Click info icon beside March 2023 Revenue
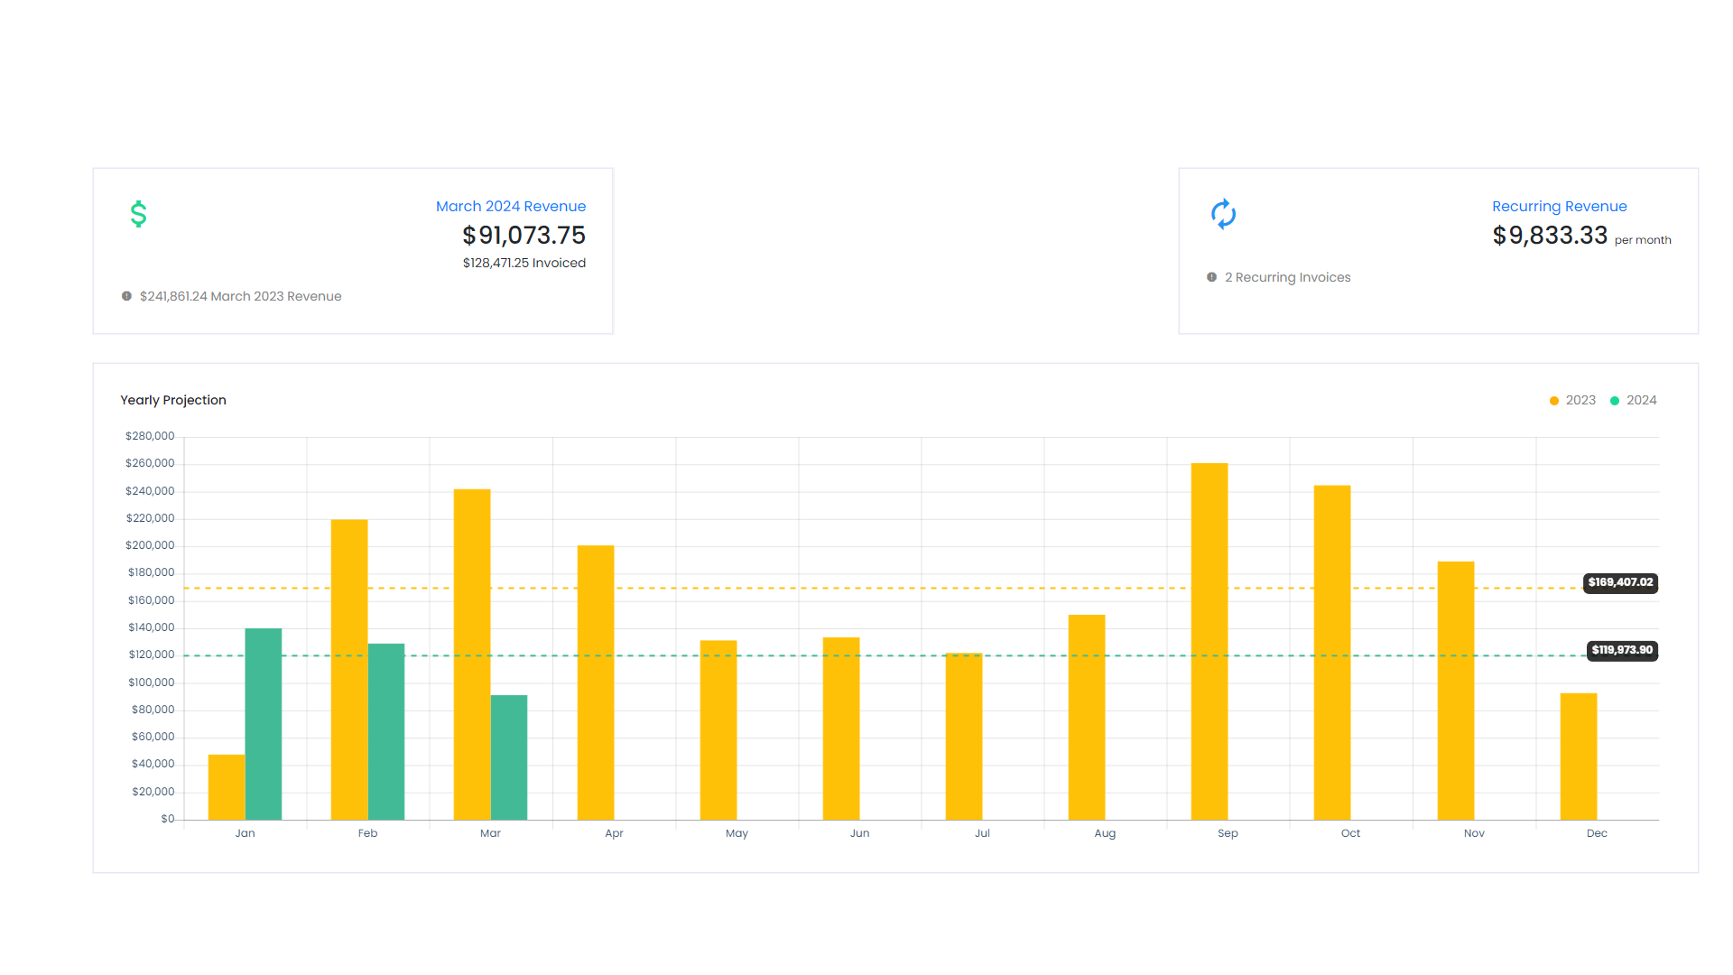Screen dimensions: 1733x975 [x=126, y=296]
